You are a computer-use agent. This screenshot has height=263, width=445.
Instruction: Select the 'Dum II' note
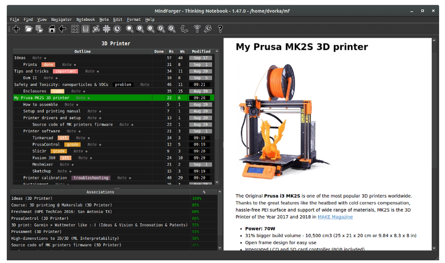coord(113,78)
